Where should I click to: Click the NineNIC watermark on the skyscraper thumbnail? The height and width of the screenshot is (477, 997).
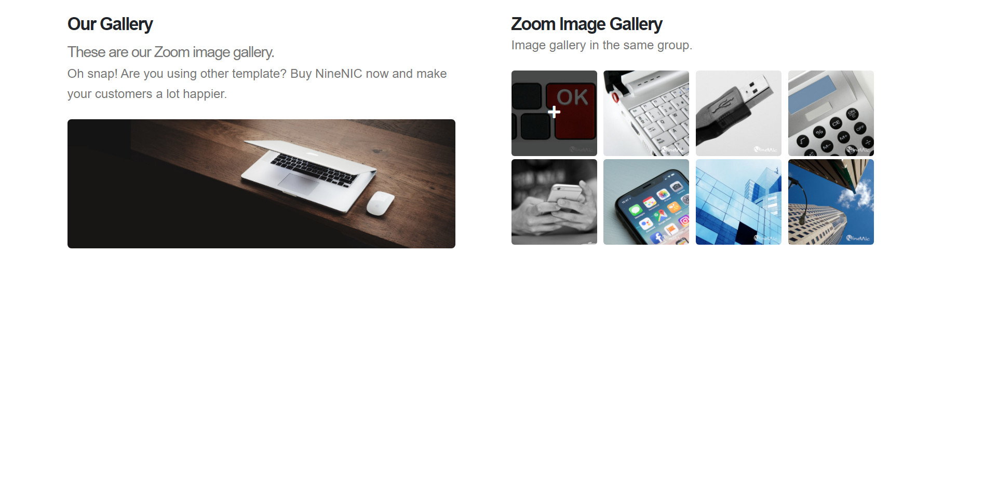point(858,238)
